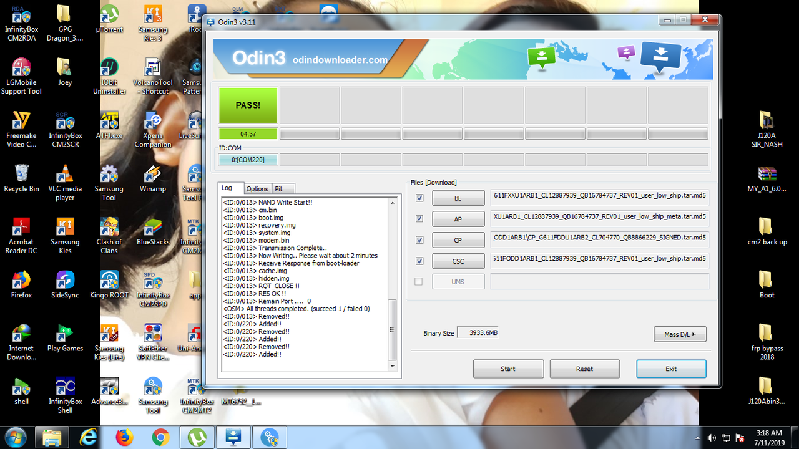Open Google Chrome from the taskbar
799x449 pixels.
(160, 437)
